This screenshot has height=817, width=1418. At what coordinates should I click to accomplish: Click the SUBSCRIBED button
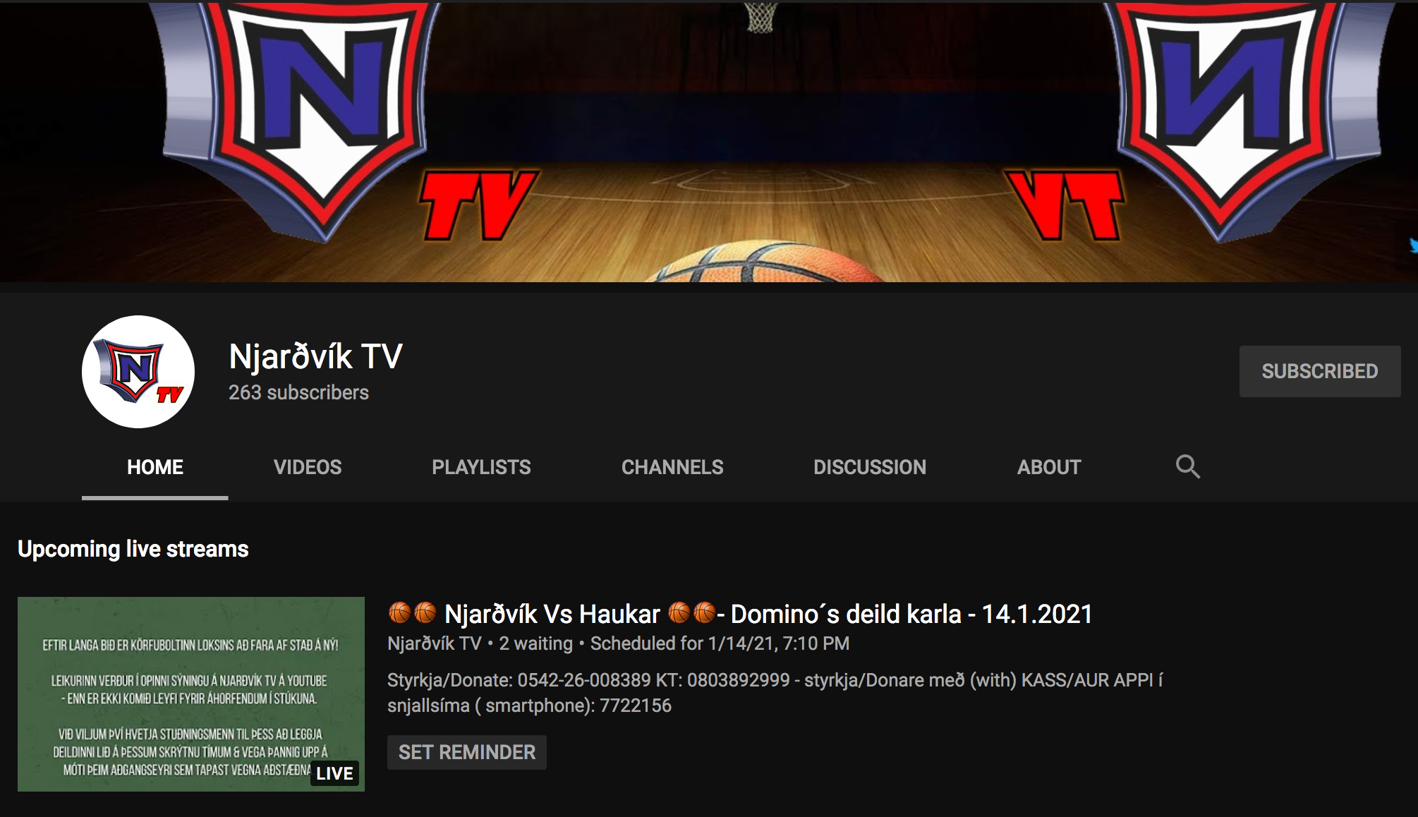1320,371
